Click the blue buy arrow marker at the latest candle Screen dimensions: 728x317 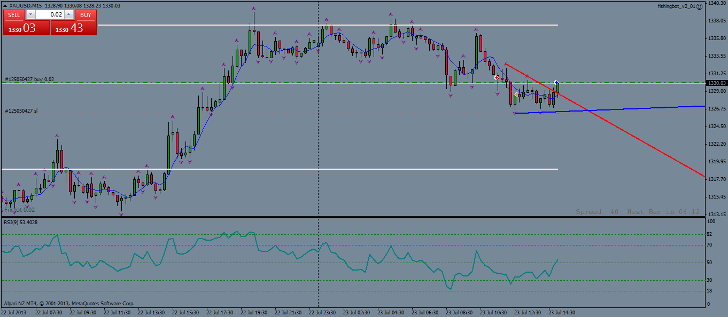click(x=556, y=82)
